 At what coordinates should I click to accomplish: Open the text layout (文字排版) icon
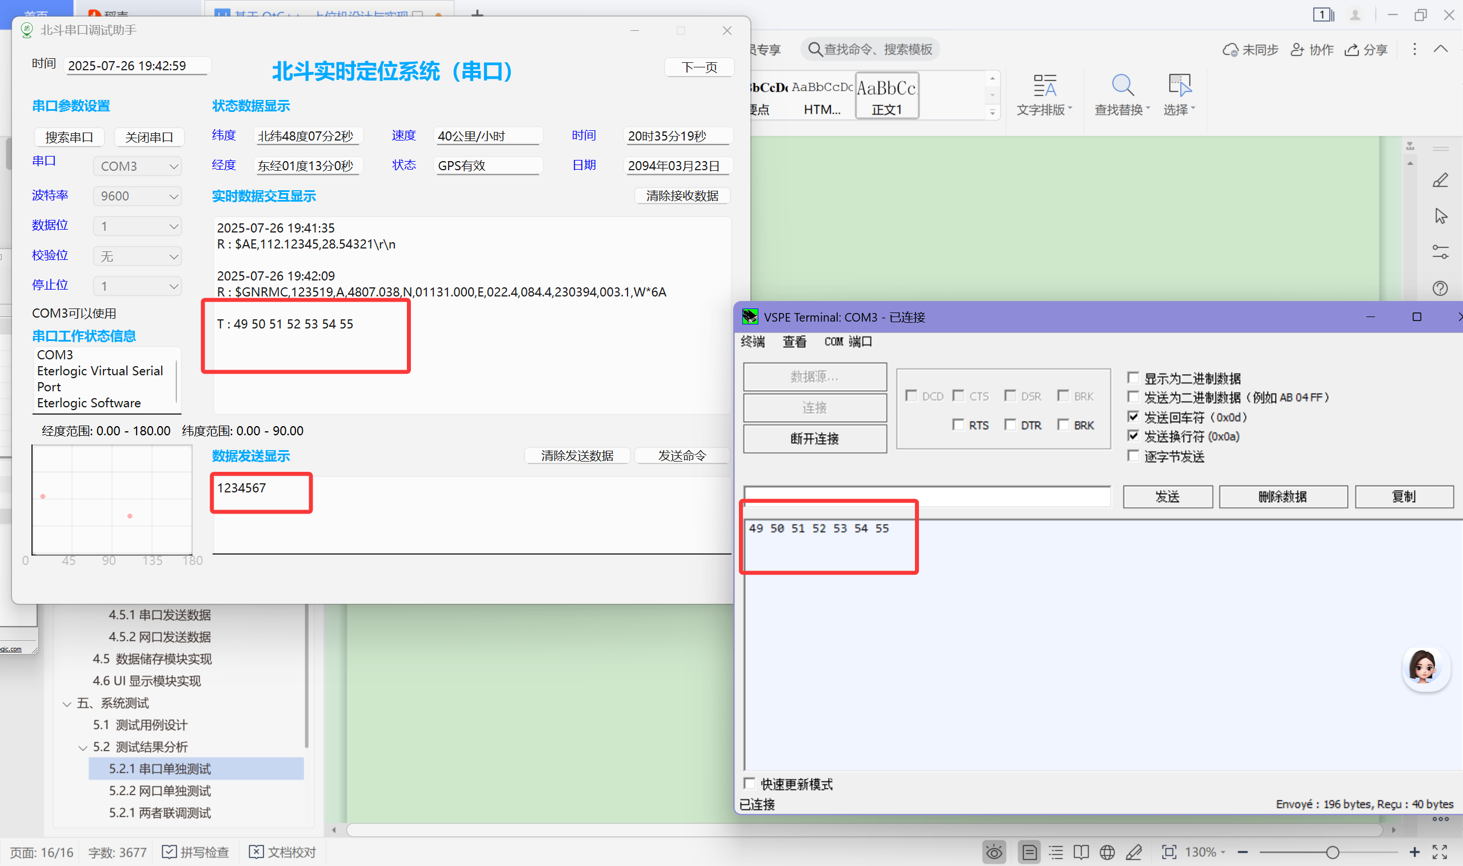(x=1044, y=86)
